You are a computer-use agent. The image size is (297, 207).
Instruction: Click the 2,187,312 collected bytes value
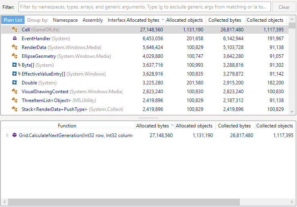[233, 100]
